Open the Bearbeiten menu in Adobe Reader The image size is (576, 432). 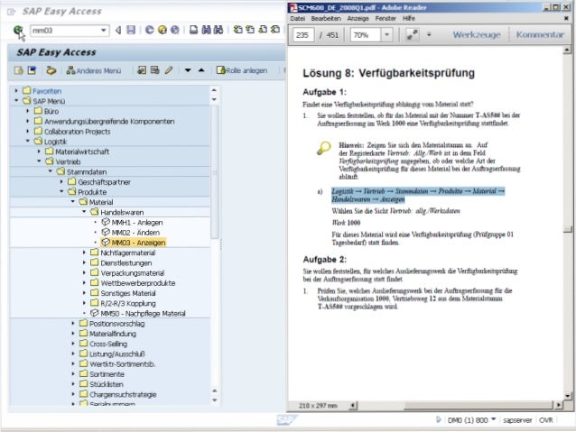click(326, 18)
